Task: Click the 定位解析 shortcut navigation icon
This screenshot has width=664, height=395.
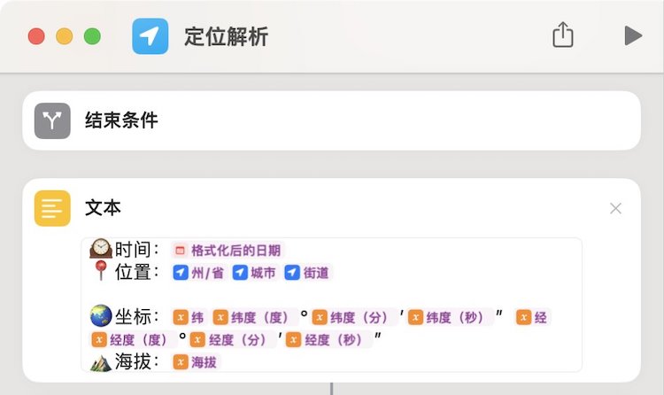Action: pos(150,36)
